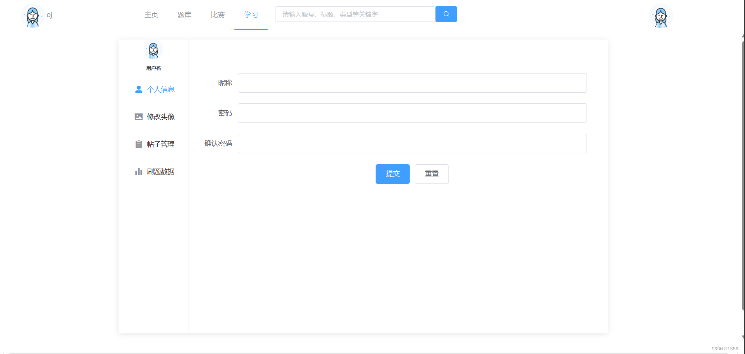Switch to the 比赛 navigation tab
The height and width of the screenshot is (354, 745).
(x=218, y=15)
